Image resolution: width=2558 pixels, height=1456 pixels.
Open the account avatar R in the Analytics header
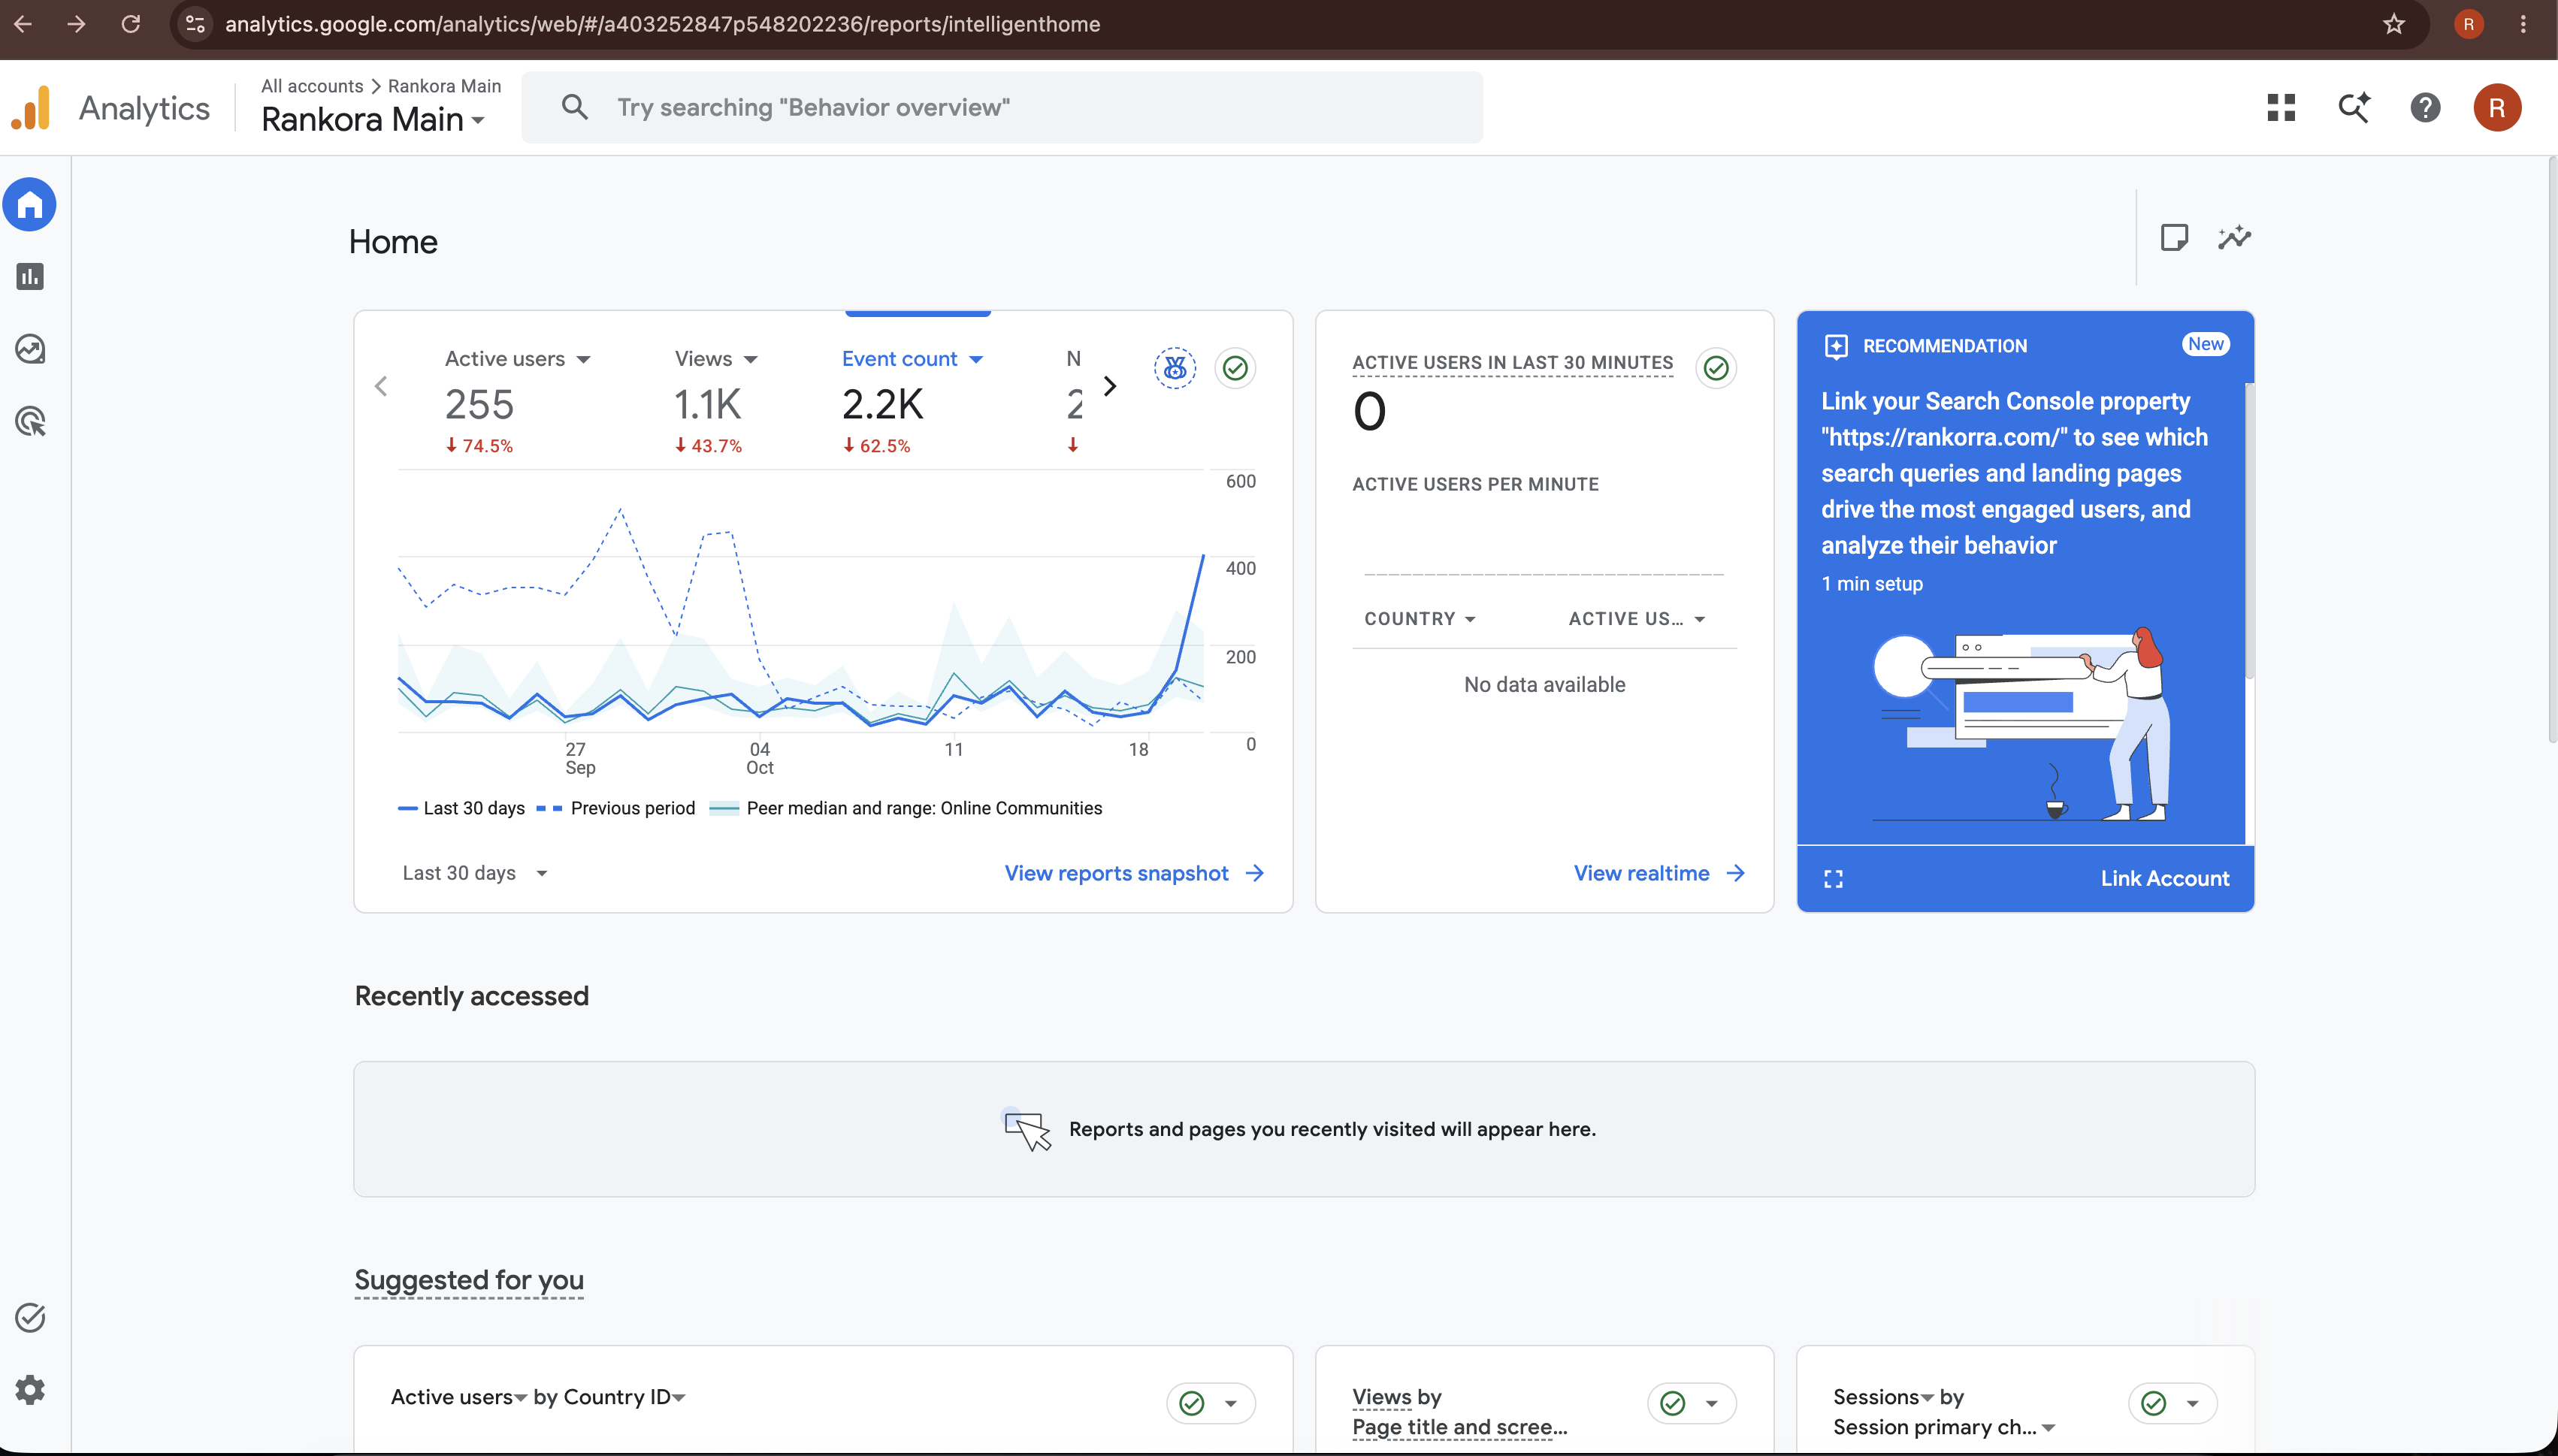point(2497,107)
